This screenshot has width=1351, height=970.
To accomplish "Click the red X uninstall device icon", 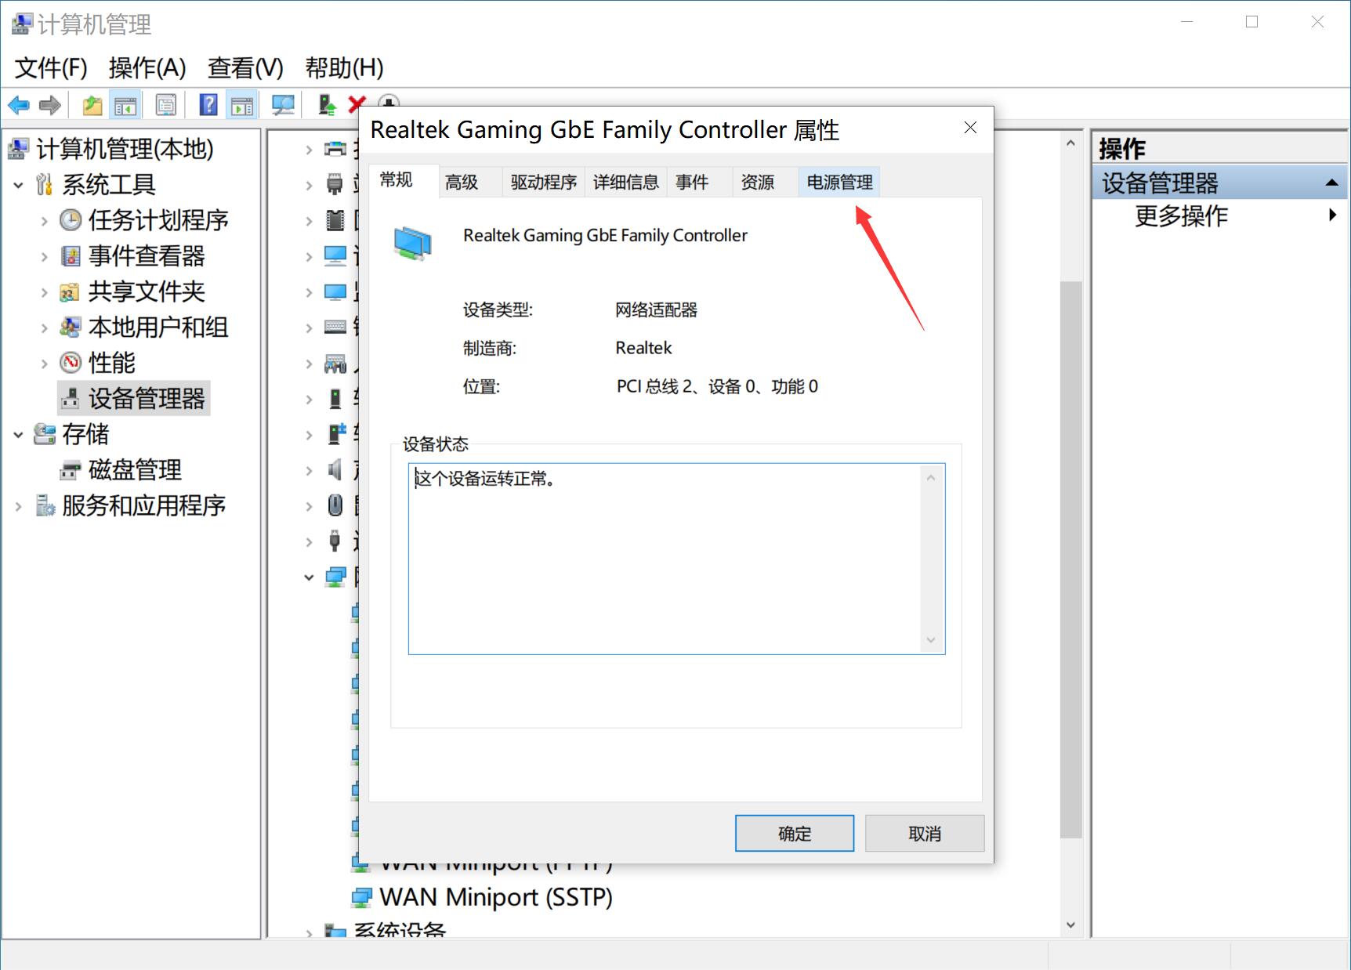I will pyautogui.click(x=357, y=104).
